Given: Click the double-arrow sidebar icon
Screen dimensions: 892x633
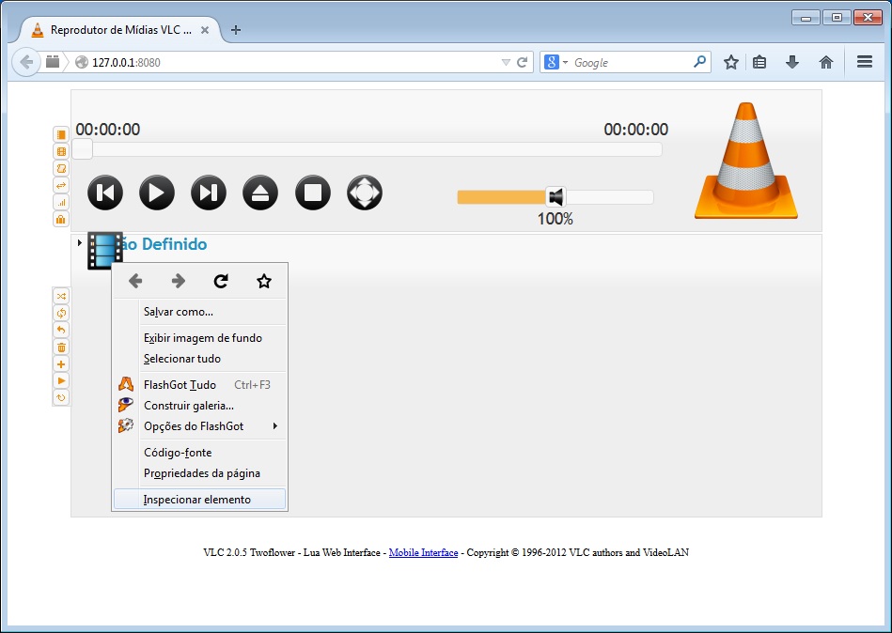Looking at the screenshot, I should (61, 185).
